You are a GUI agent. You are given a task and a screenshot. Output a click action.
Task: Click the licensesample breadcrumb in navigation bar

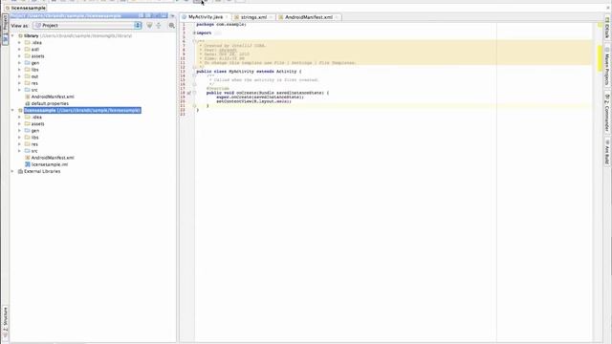pos(26,8)
